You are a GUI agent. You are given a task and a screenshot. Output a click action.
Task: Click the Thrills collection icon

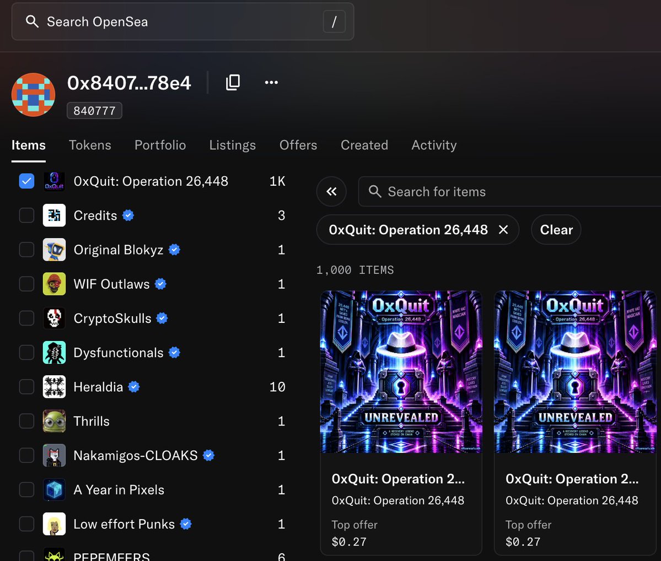(x=54, y=421)
